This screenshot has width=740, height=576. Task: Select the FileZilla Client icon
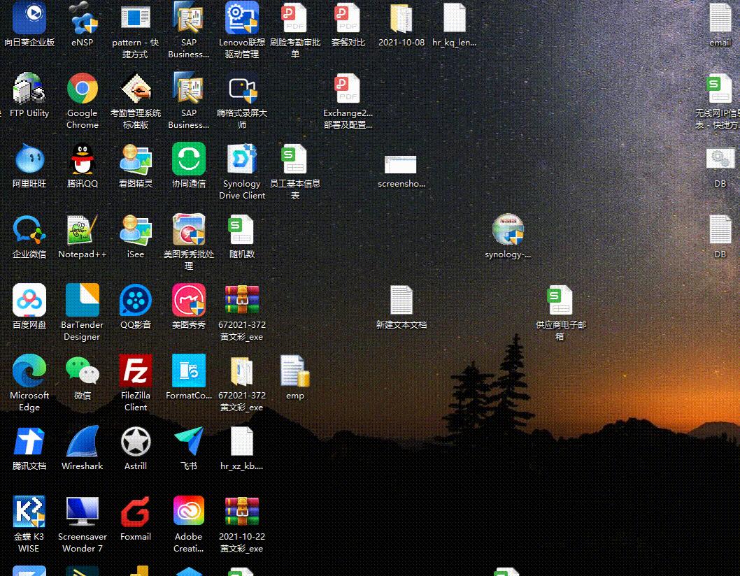136,370
